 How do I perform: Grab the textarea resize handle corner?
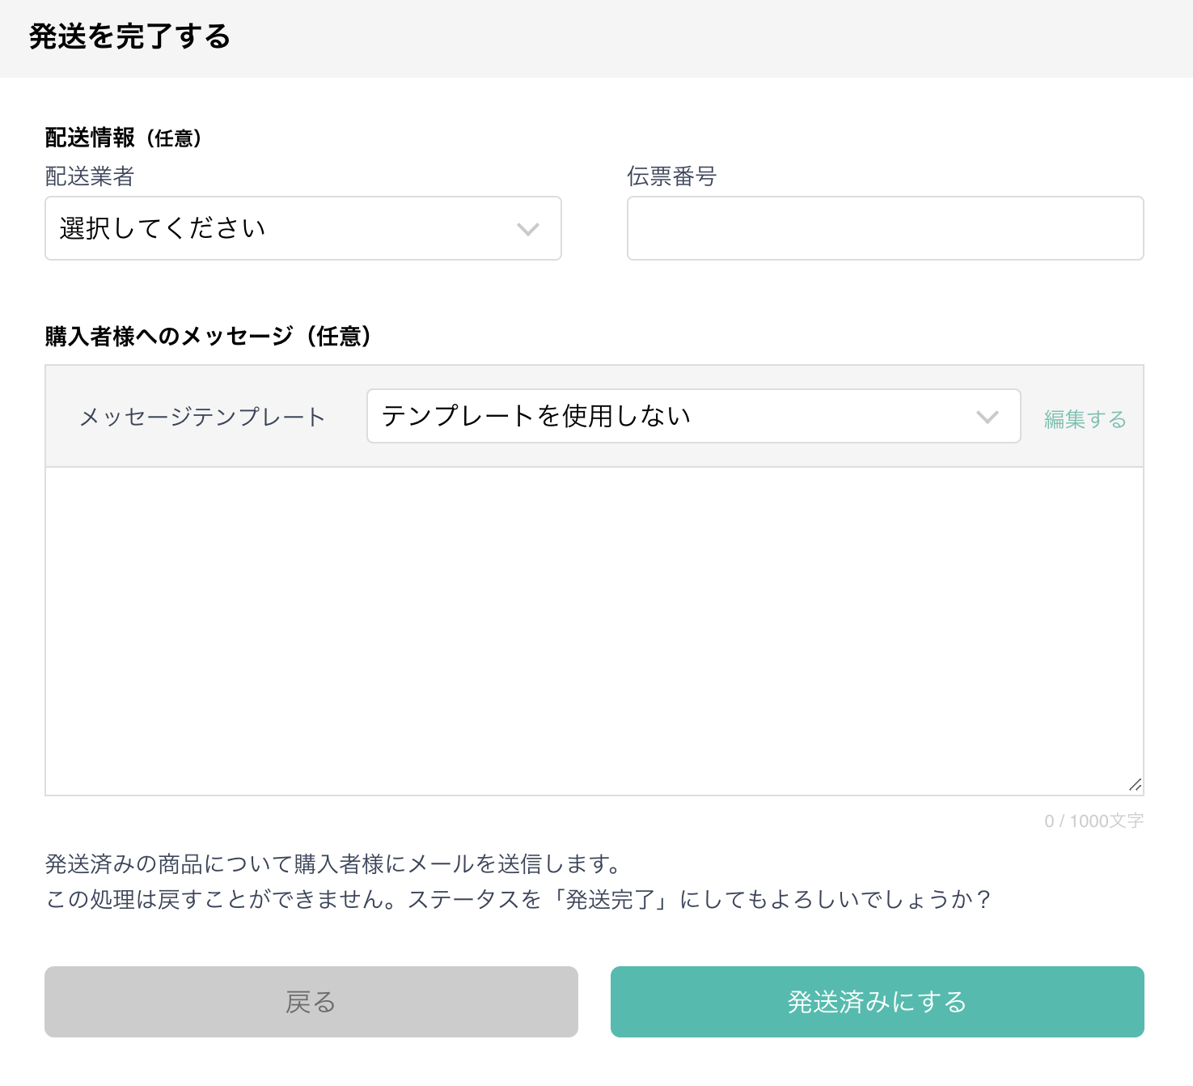tap(1135, 785)
